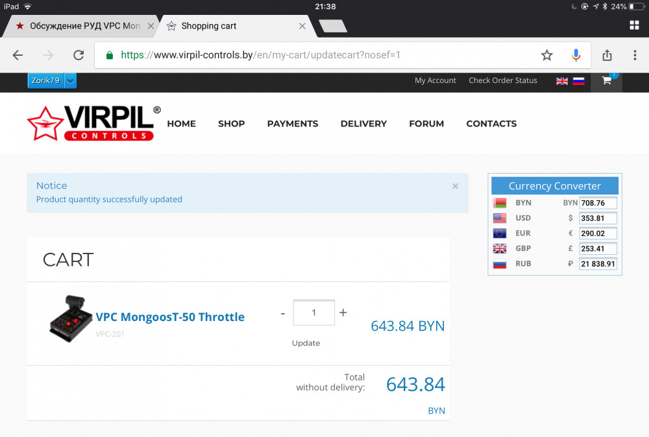Click the quantity input field
The image size is (649, 437).
click(313, 313)
